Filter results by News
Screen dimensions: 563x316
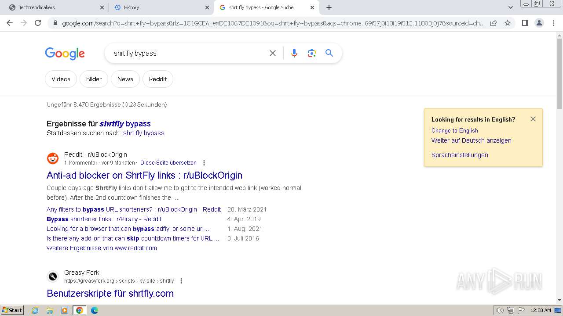pos(125,79)
